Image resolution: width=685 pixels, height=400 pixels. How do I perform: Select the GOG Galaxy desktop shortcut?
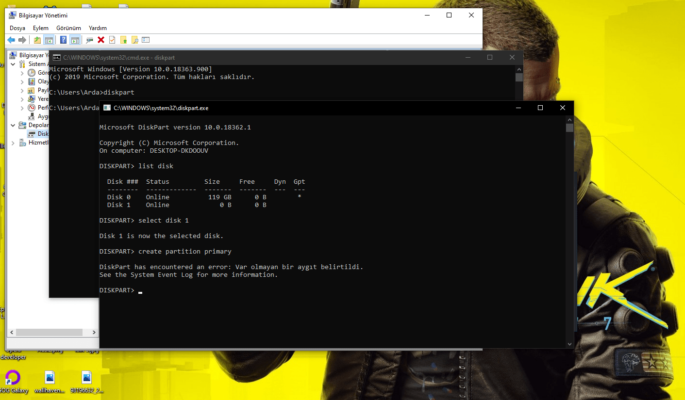(x=13, y=381)
